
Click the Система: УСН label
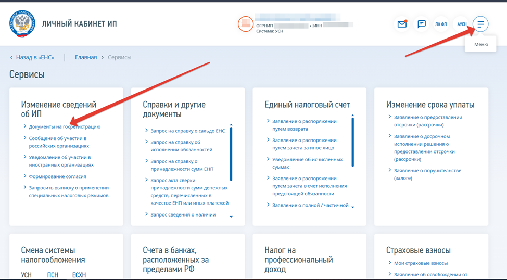(270, 31)
